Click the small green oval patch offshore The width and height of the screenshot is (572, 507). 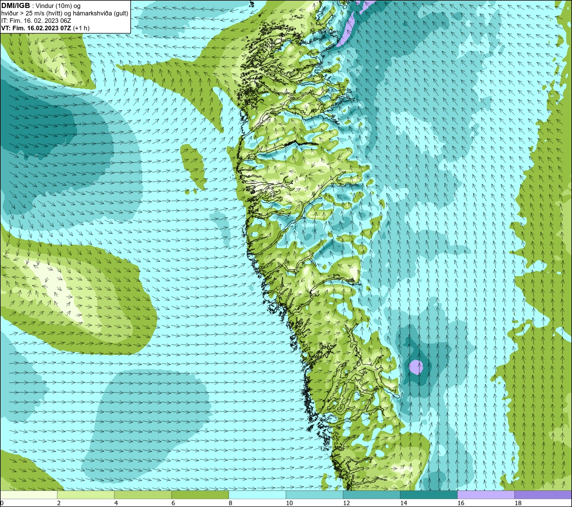[x=194, y=166]
